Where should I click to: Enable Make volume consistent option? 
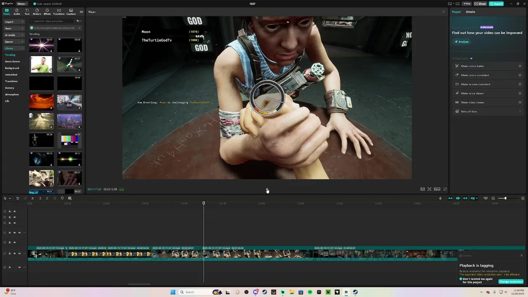[520, 84]
